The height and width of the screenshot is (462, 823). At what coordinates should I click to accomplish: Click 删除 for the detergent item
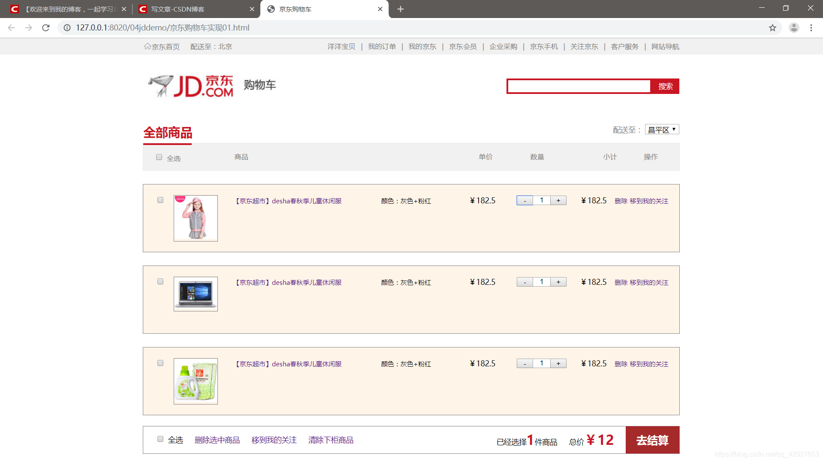coord(621,364)
